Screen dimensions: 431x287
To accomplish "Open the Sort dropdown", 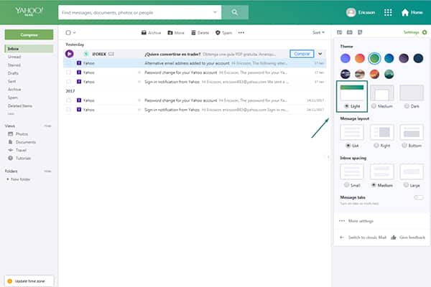I will point(318,33).
